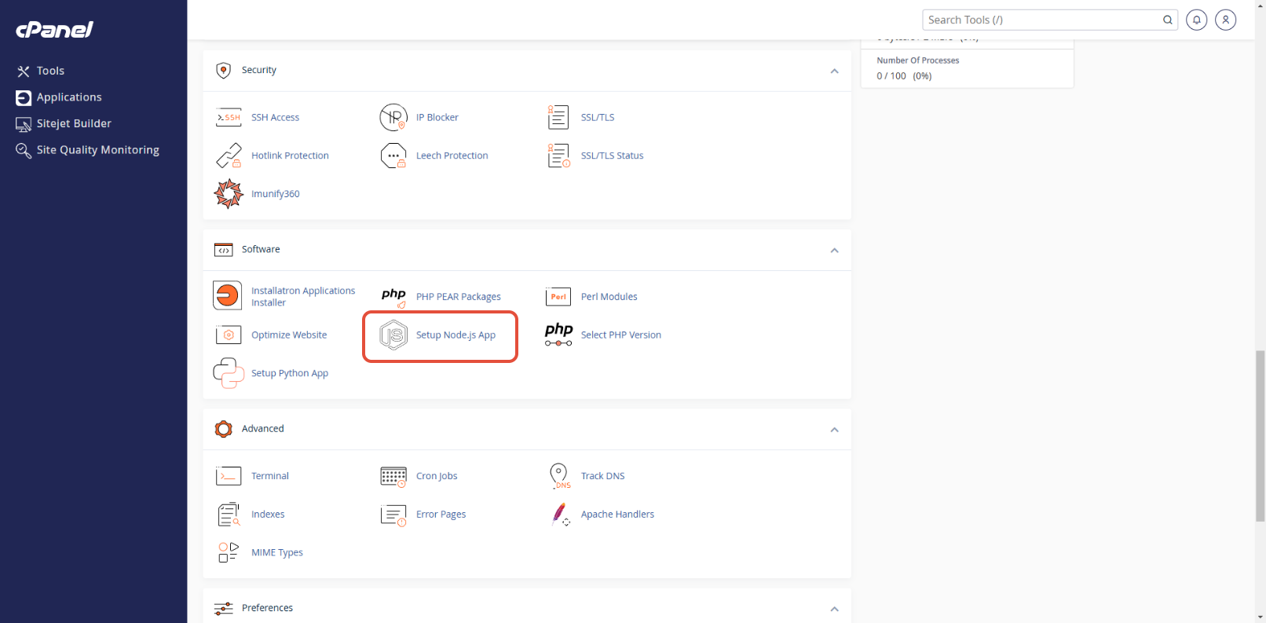Open the Perl Modules icon
The image size is (1266, 623).
coord(558,296)
